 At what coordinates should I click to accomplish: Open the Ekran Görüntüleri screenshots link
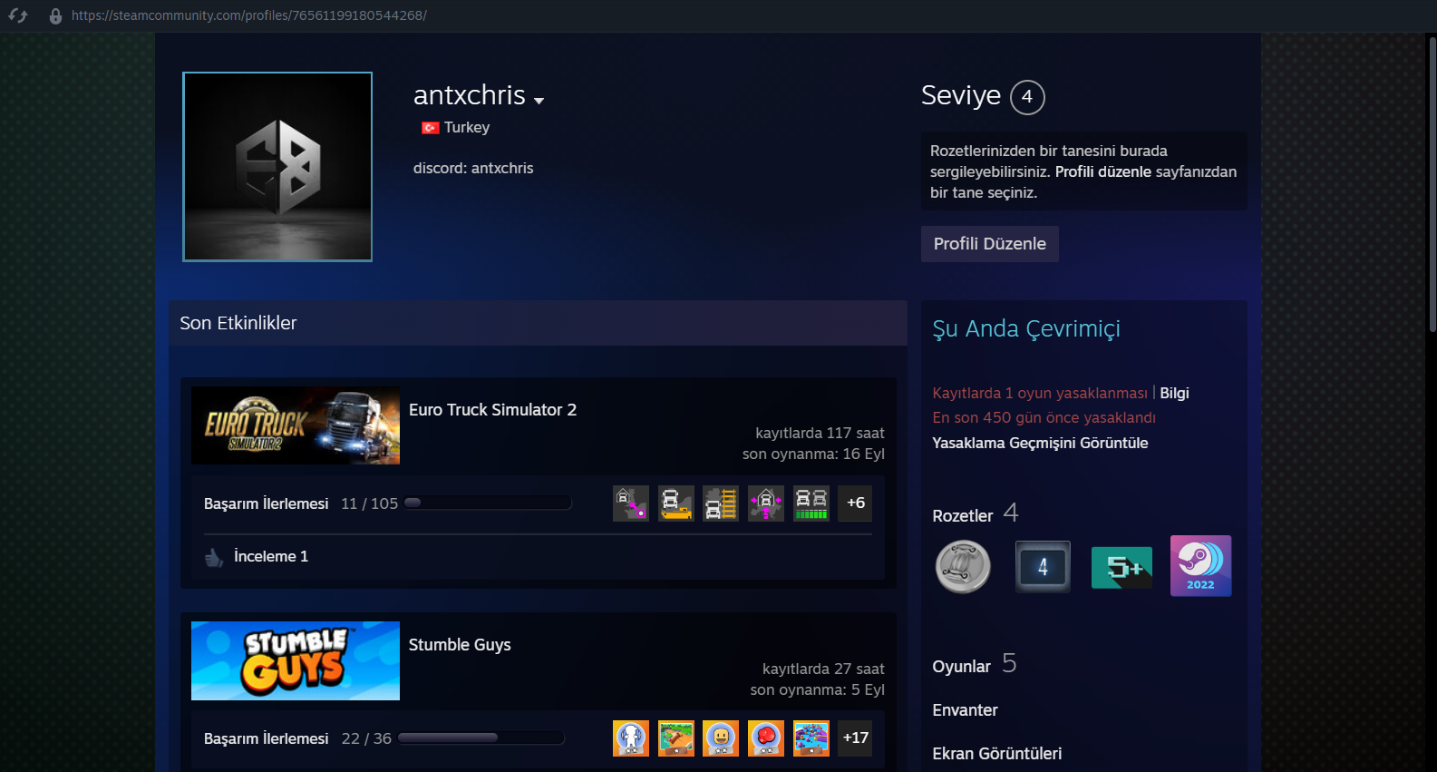[x=997, y=754]
